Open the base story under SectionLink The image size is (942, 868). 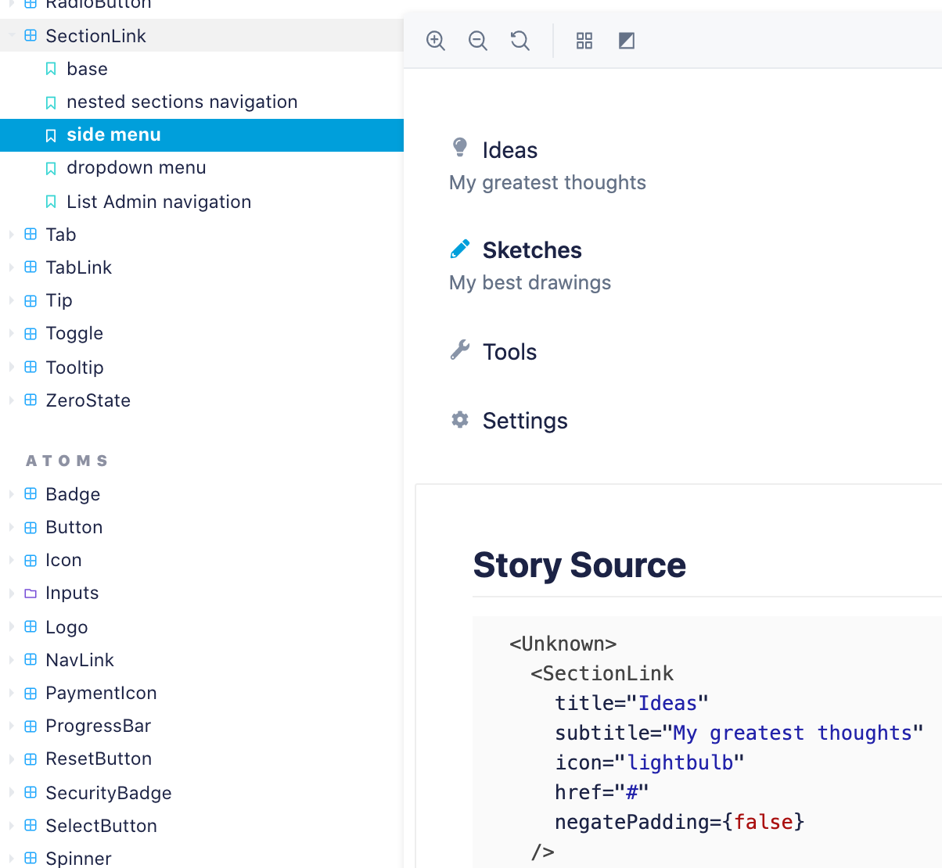point(87,70)
